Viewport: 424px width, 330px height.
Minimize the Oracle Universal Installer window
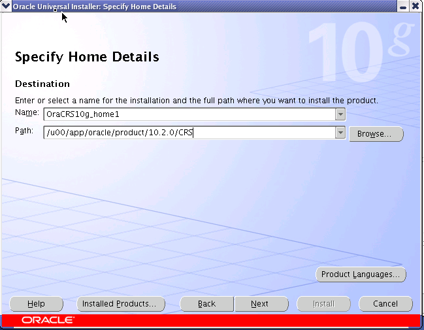[x=402, y=7]
